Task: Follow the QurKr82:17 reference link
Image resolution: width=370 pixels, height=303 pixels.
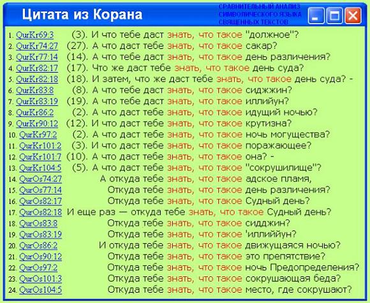Action: pos(37,68)
